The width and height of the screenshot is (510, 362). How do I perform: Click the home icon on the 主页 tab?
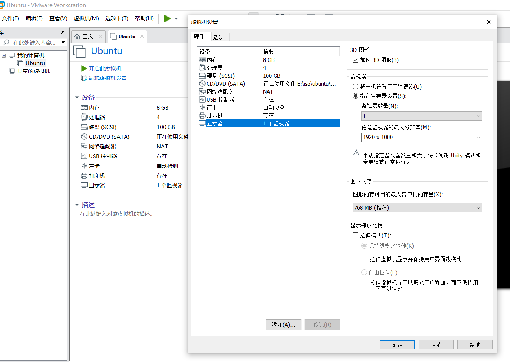tap(77, 36)
